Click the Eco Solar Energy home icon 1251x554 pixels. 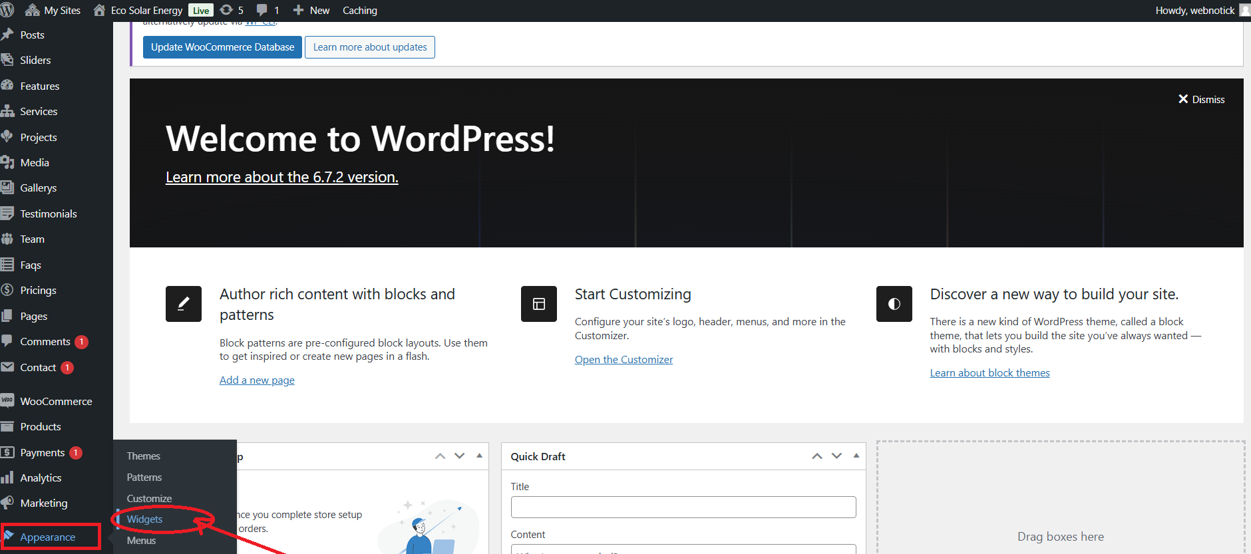99,10
